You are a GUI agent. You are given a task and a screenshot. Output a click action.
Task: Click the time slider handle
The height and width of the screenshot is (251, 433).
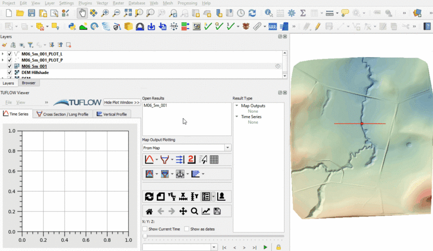pos(145,236)
